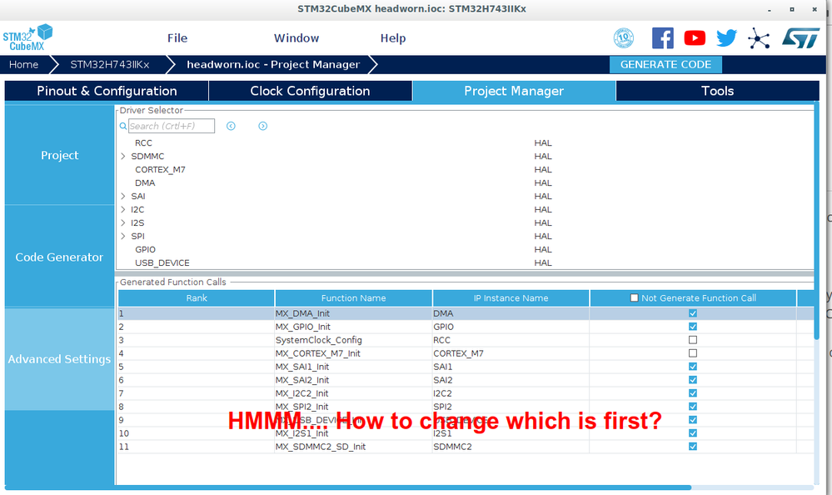Expand the SDMMC driver node

point(123,156)
